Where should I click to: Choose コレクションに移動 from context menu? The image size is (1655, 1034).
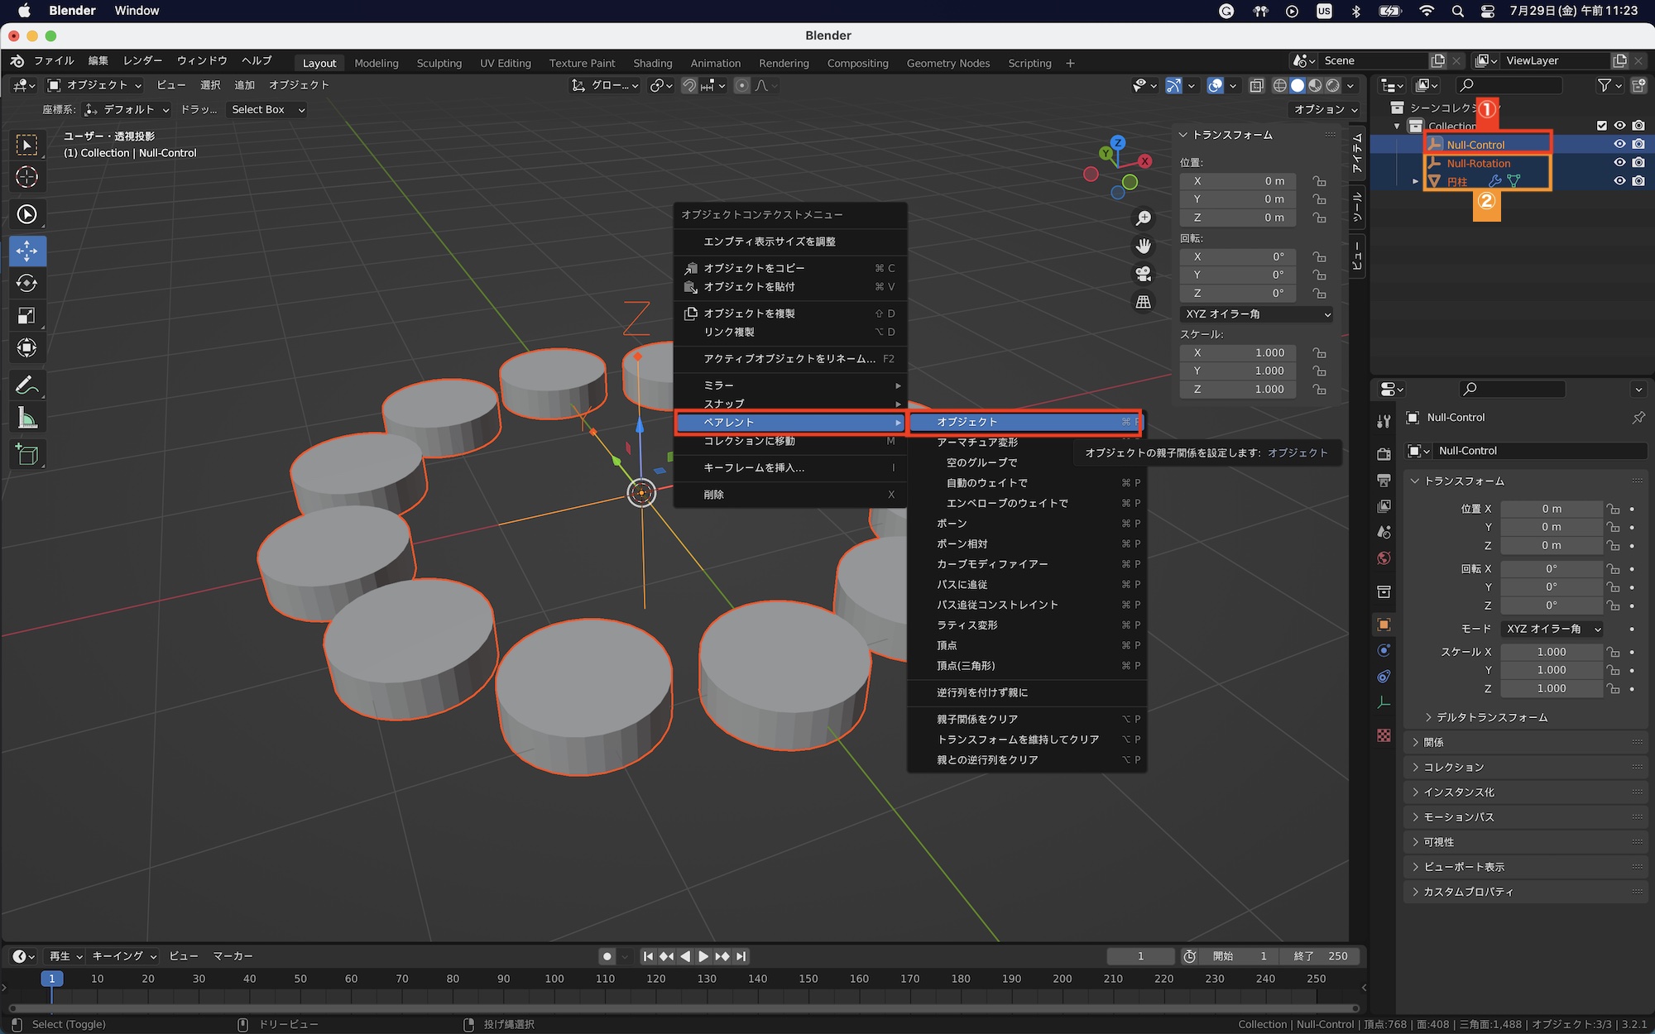(749, 441)
